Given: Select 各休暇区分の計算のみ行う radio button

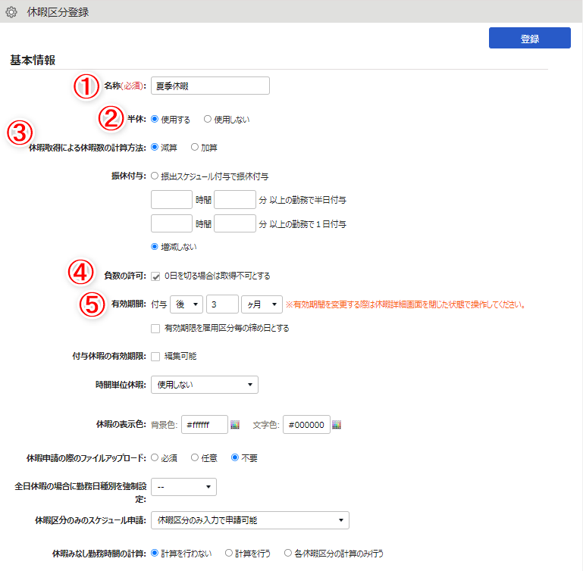Looking at the screenshot, I should pyautogui.click(x=288, y=553).
